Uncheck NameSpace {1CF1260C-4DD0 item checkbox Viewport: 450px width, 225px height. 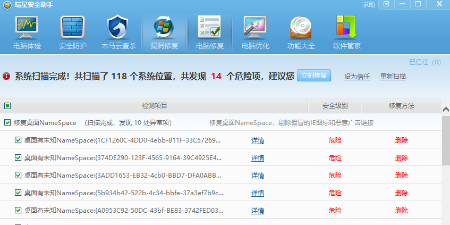[x=18, y=140]
